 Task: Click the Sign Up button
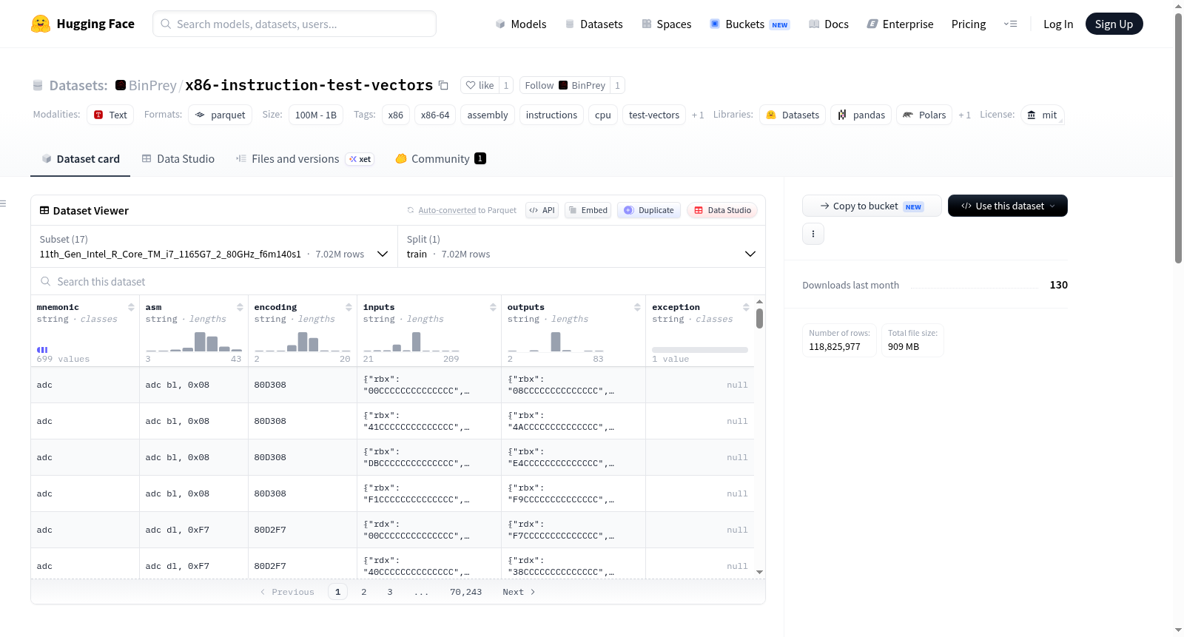click(x=1114, y=24)
